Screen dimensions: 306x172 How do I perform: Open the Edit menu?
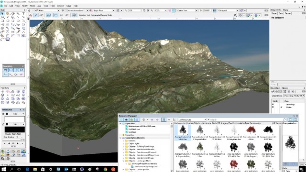(11, 6)
